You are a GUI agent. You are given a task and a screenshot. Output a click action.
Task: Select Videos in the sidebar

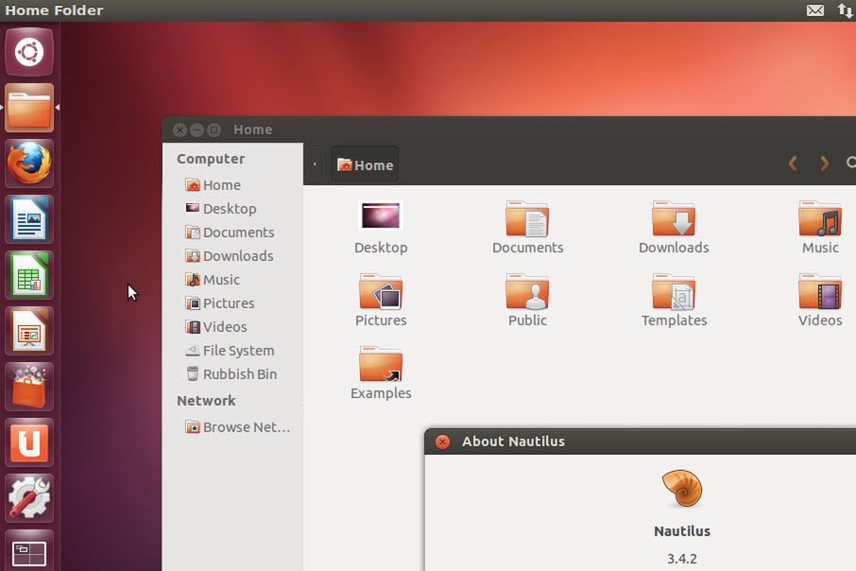pos(215,327)
